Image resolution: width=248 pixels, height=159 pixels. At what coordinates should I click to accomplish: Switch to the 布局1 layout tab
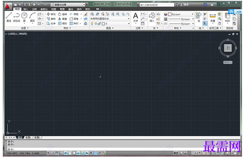point(28,137)
